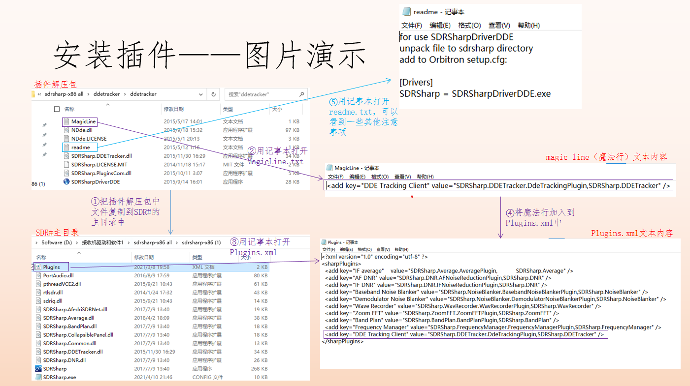This screenshot has height=386, width=690.
Task: Click the magnifier icon in the search box
Action: coord(301,94)
